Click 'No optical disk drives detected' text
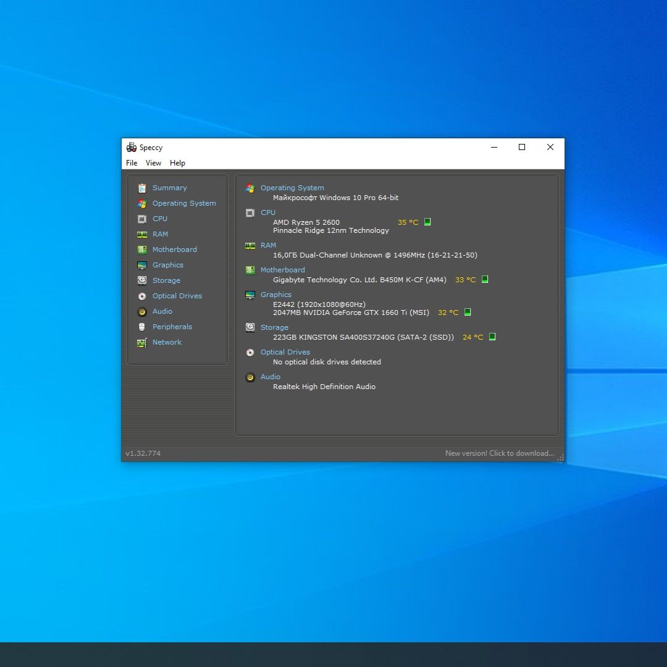This screenshot has width=667, height=667. pyautogui.click(x=327, y=361)
